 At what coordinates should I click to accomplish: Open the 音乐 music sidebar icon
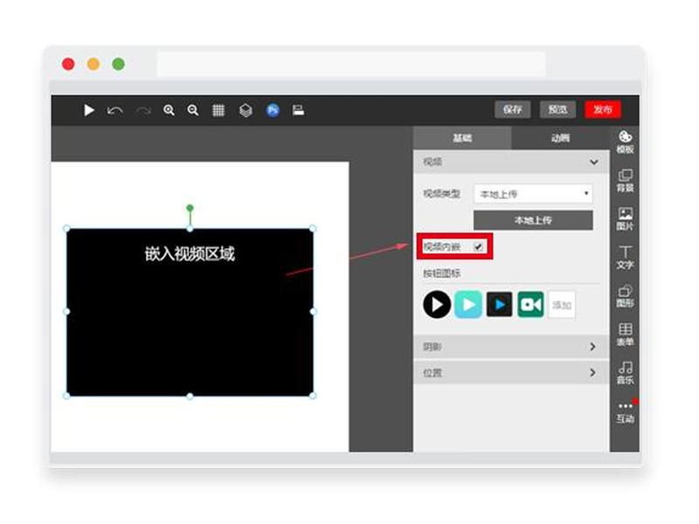point(625,373)
